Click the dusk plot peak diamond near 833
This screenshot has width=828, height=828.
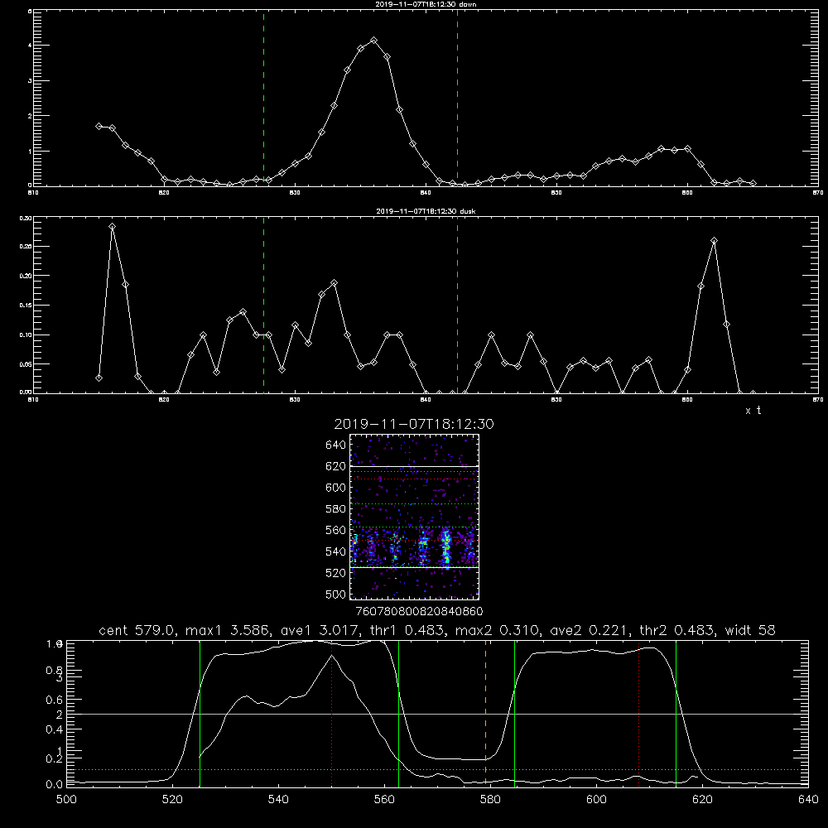tap(334, 283)
